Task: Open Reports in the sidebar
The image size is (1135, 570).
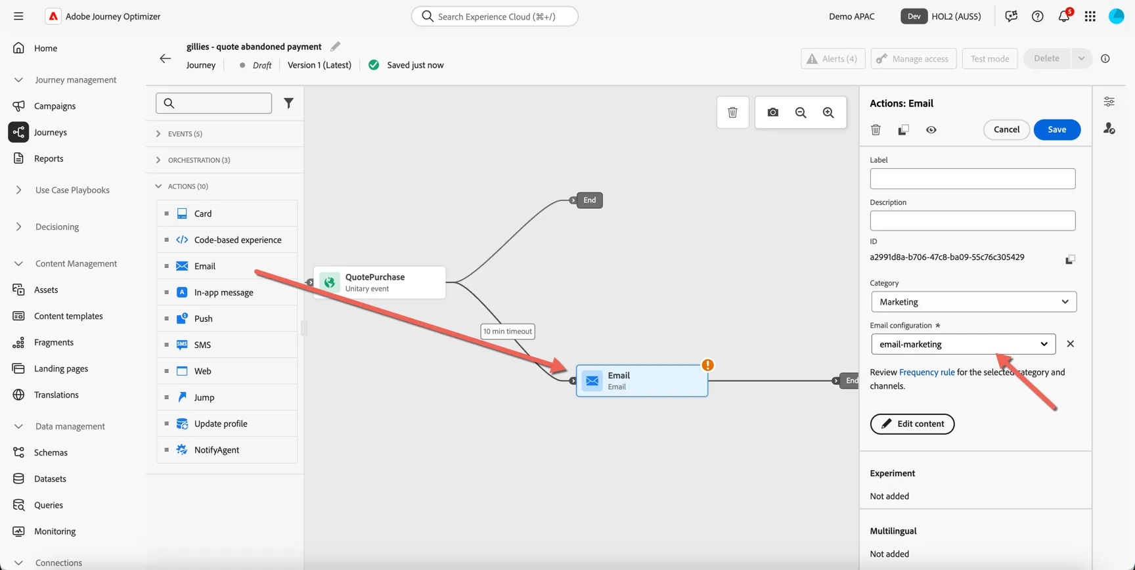Action: click(49, 158)
